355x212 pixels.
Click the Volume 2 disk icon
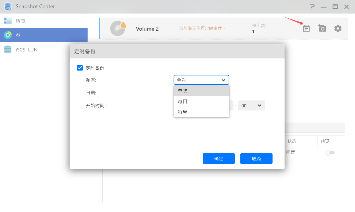[x=118, y=28]
